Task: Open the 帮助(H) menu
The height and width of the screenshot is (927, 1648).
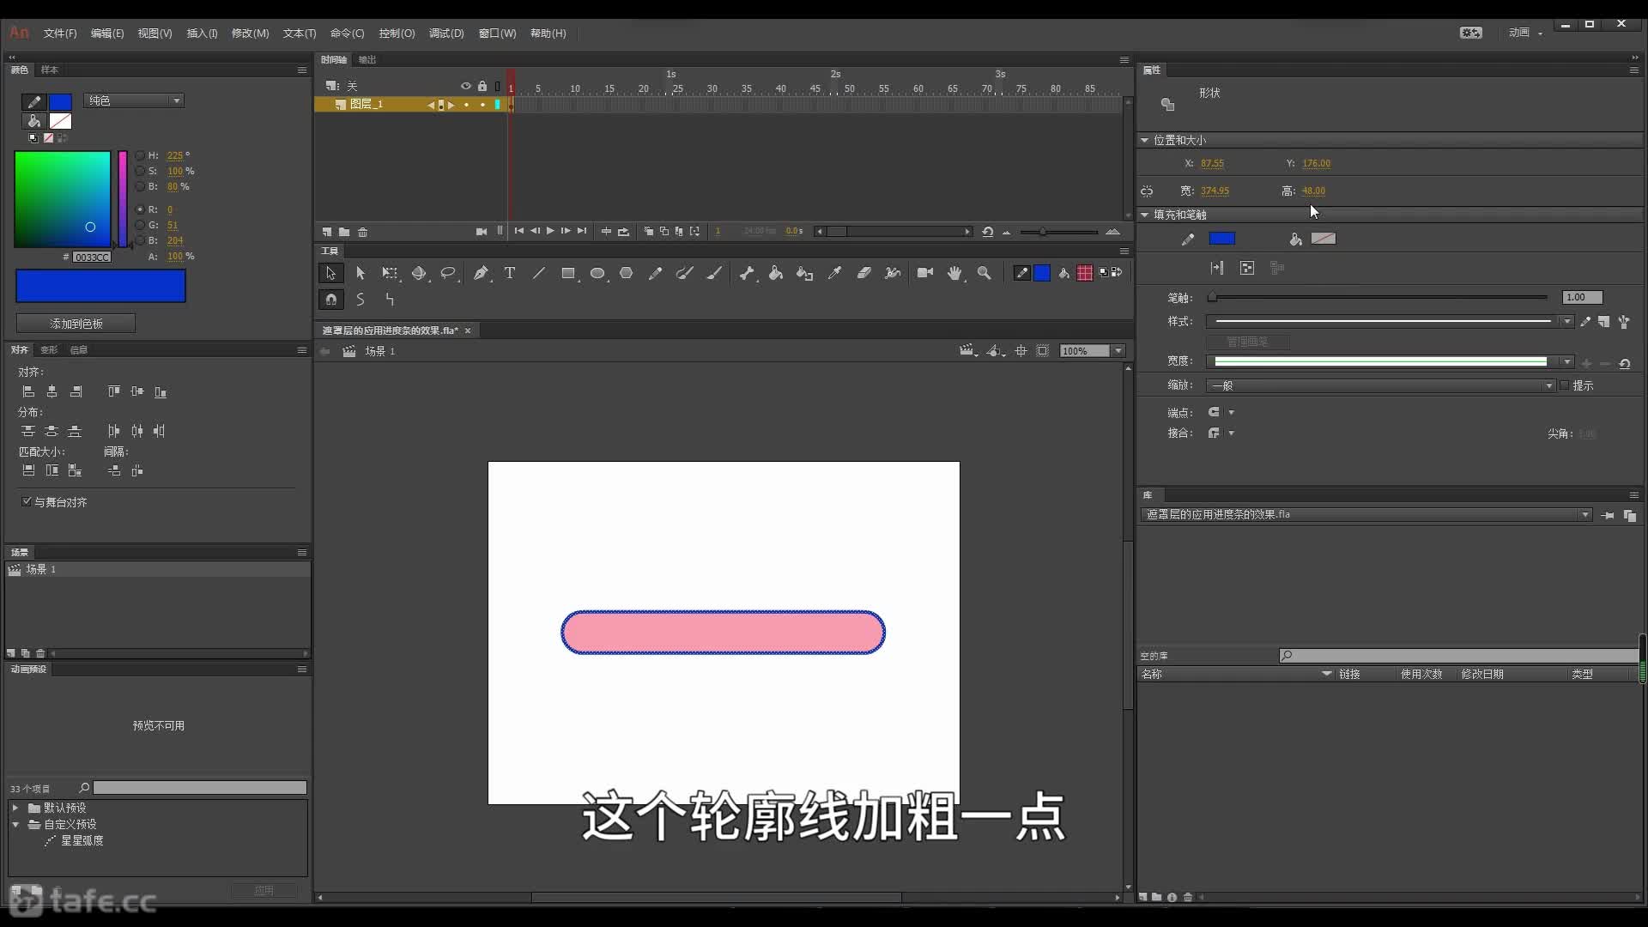Action: click(x=548, y=33)
